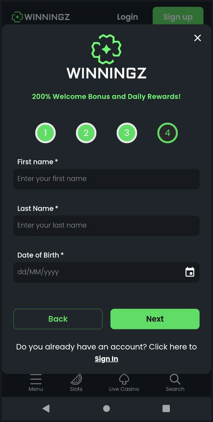This screenshot has height=422, width=213.
Task: Click the First name input field
Action: pyautogui.click(x=106, y=179)
